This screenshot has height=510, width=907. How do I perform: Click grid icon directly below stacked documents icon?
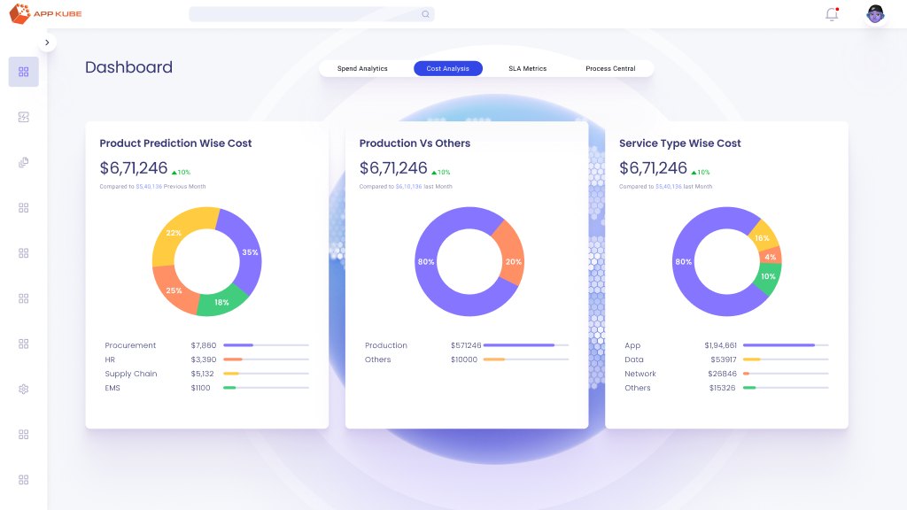(x=24, y=207)
